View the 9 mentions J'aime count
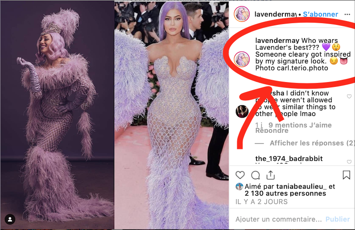 click(300, 125)
